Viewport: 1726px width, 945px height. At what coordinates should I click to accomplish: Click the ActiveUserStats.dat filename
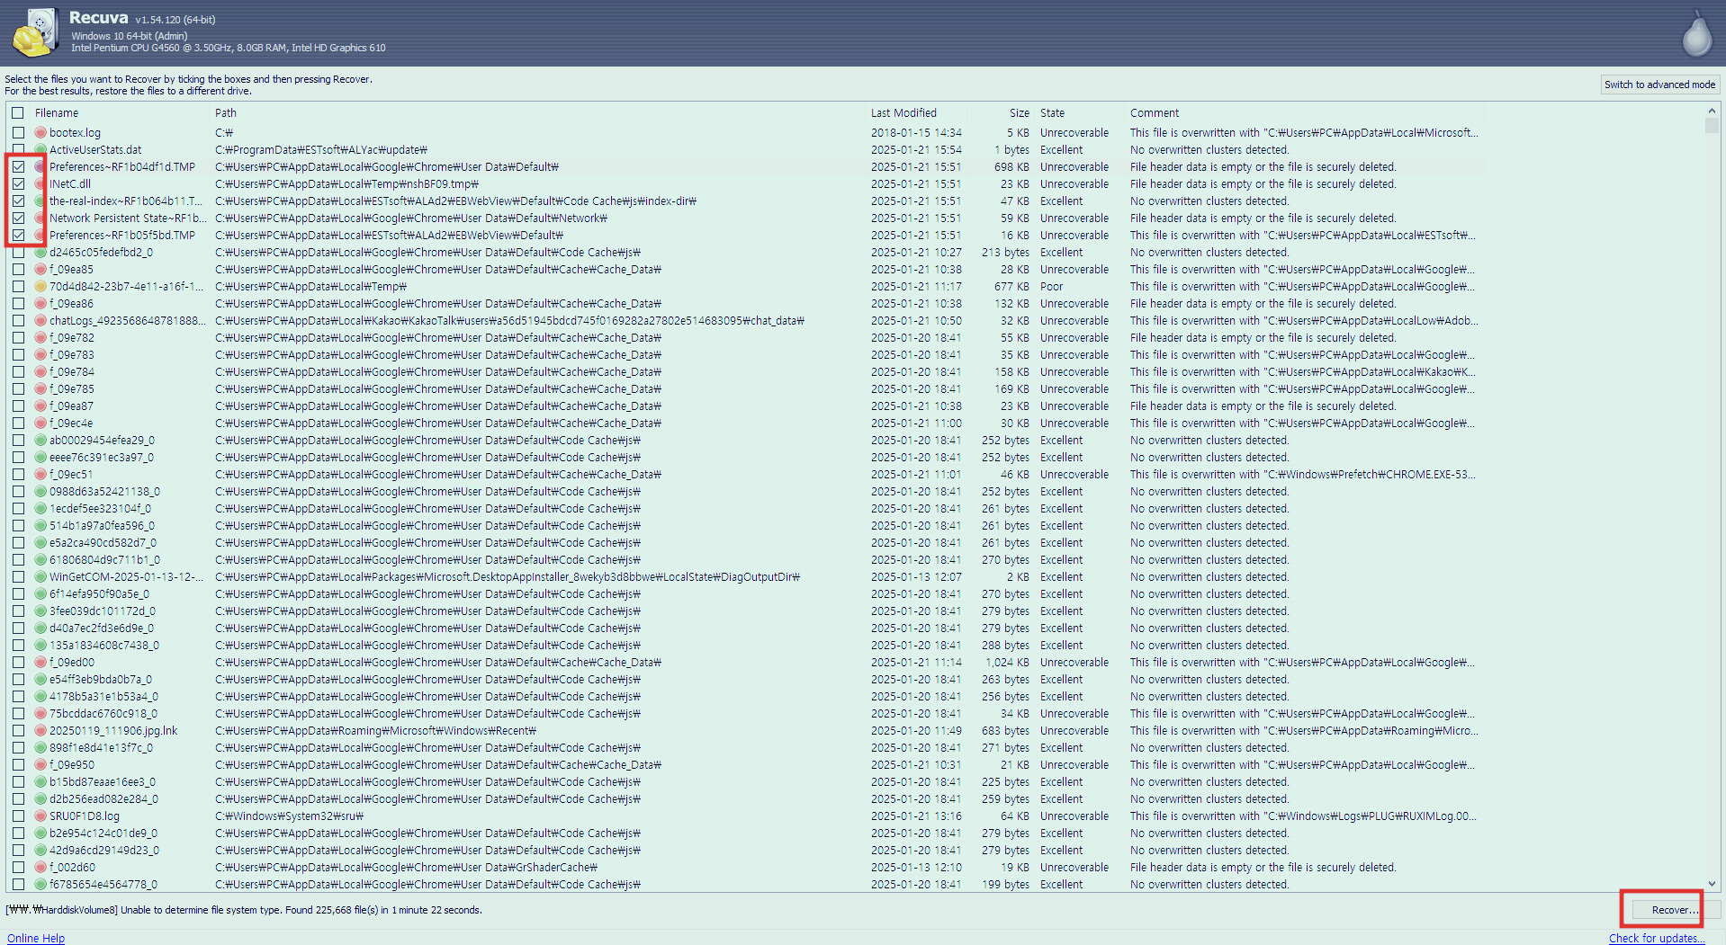pos(95,150)
